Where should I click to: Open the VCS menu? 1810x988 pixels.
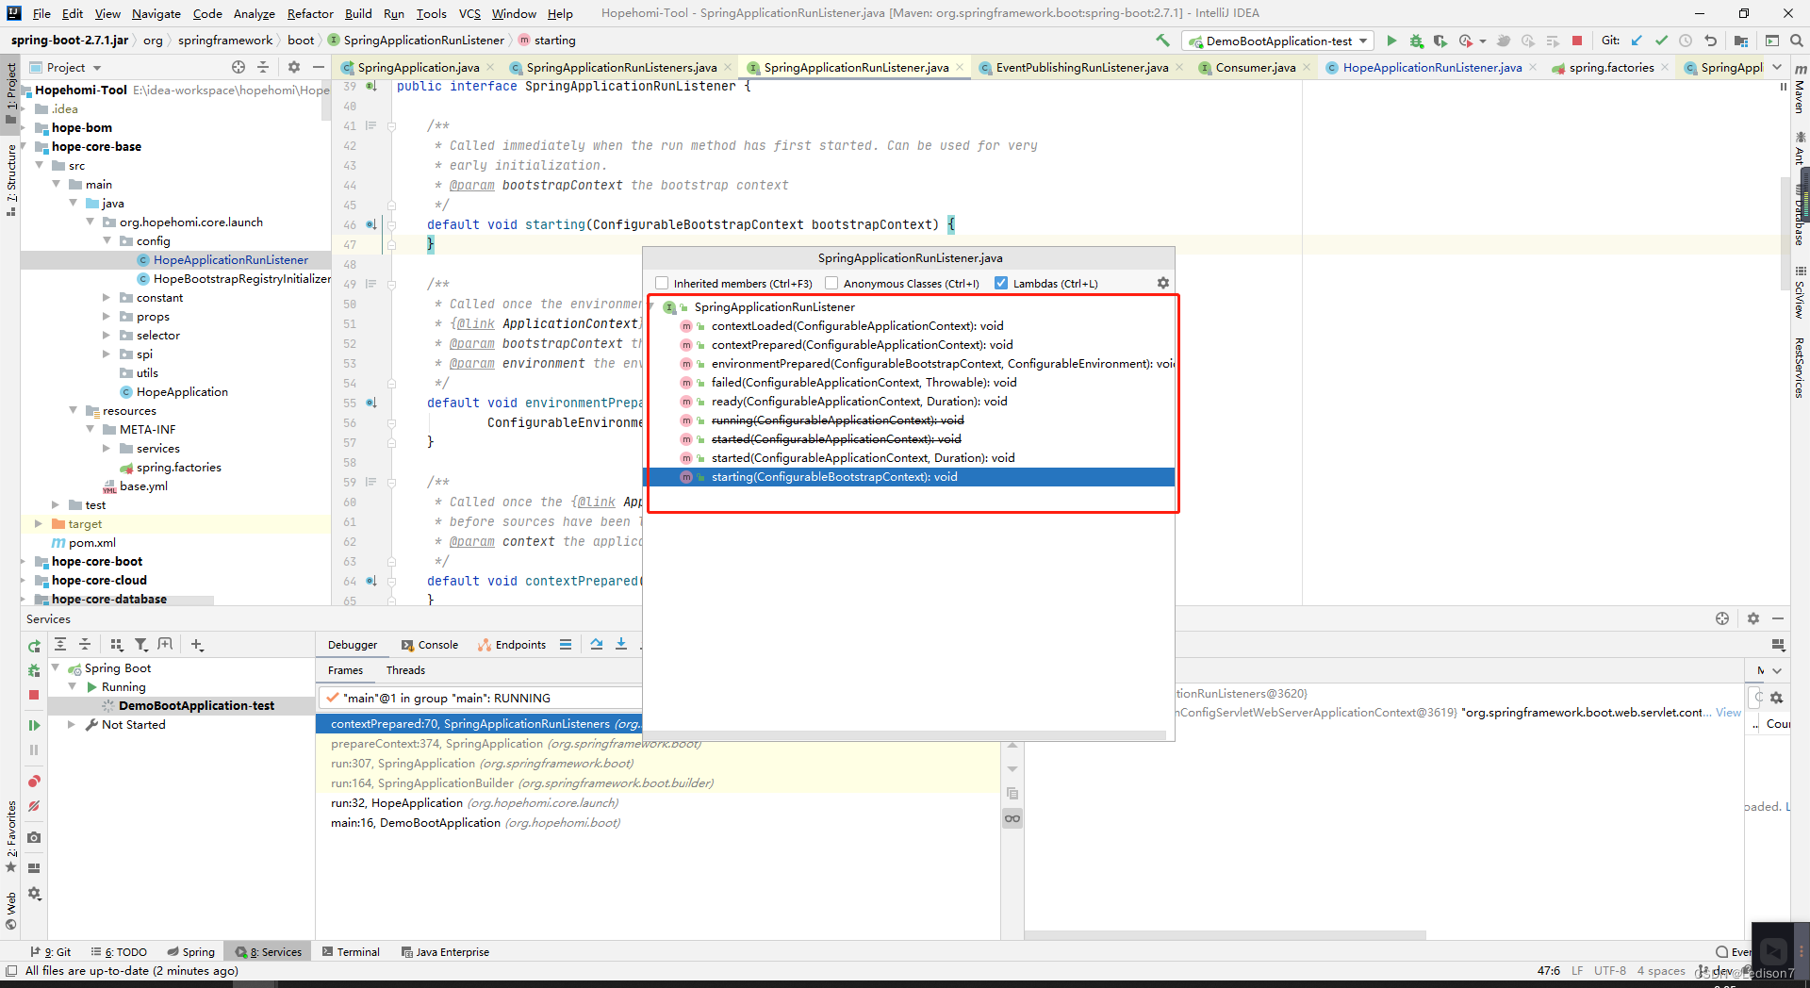469,13
